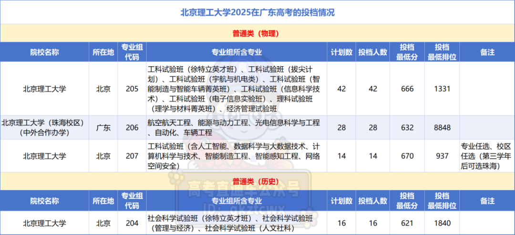Select 北京理工大学 cell in group 207 row
Viewport: 515px width, 235px height.
[x=44, y=156]
